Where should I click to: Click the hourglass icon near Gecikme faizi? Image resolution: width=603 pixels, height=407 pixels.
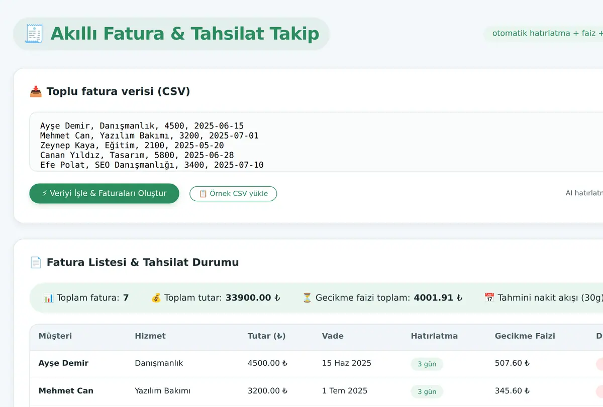tap(307, 298)
